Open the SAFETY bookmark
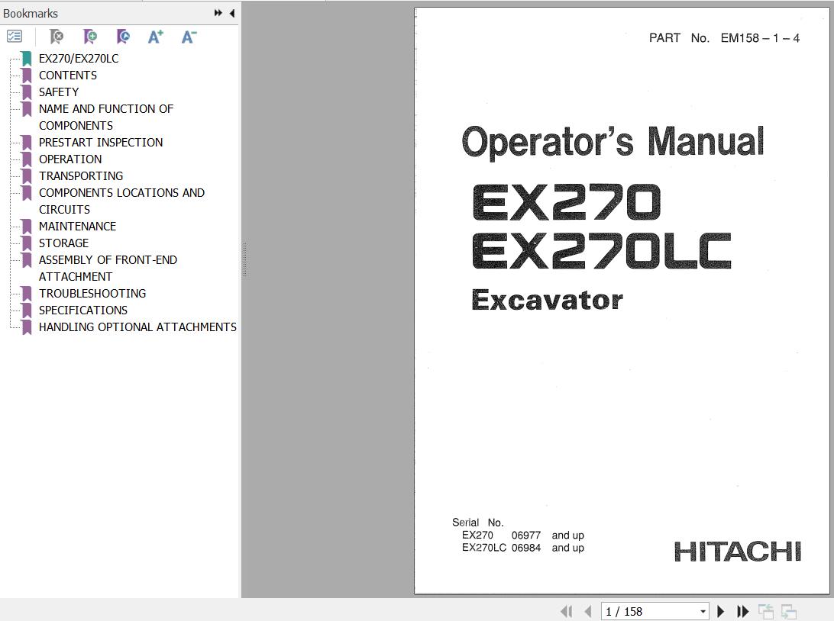Image resolution: width=834 pixels, height=621 pixels. [59, 92]
